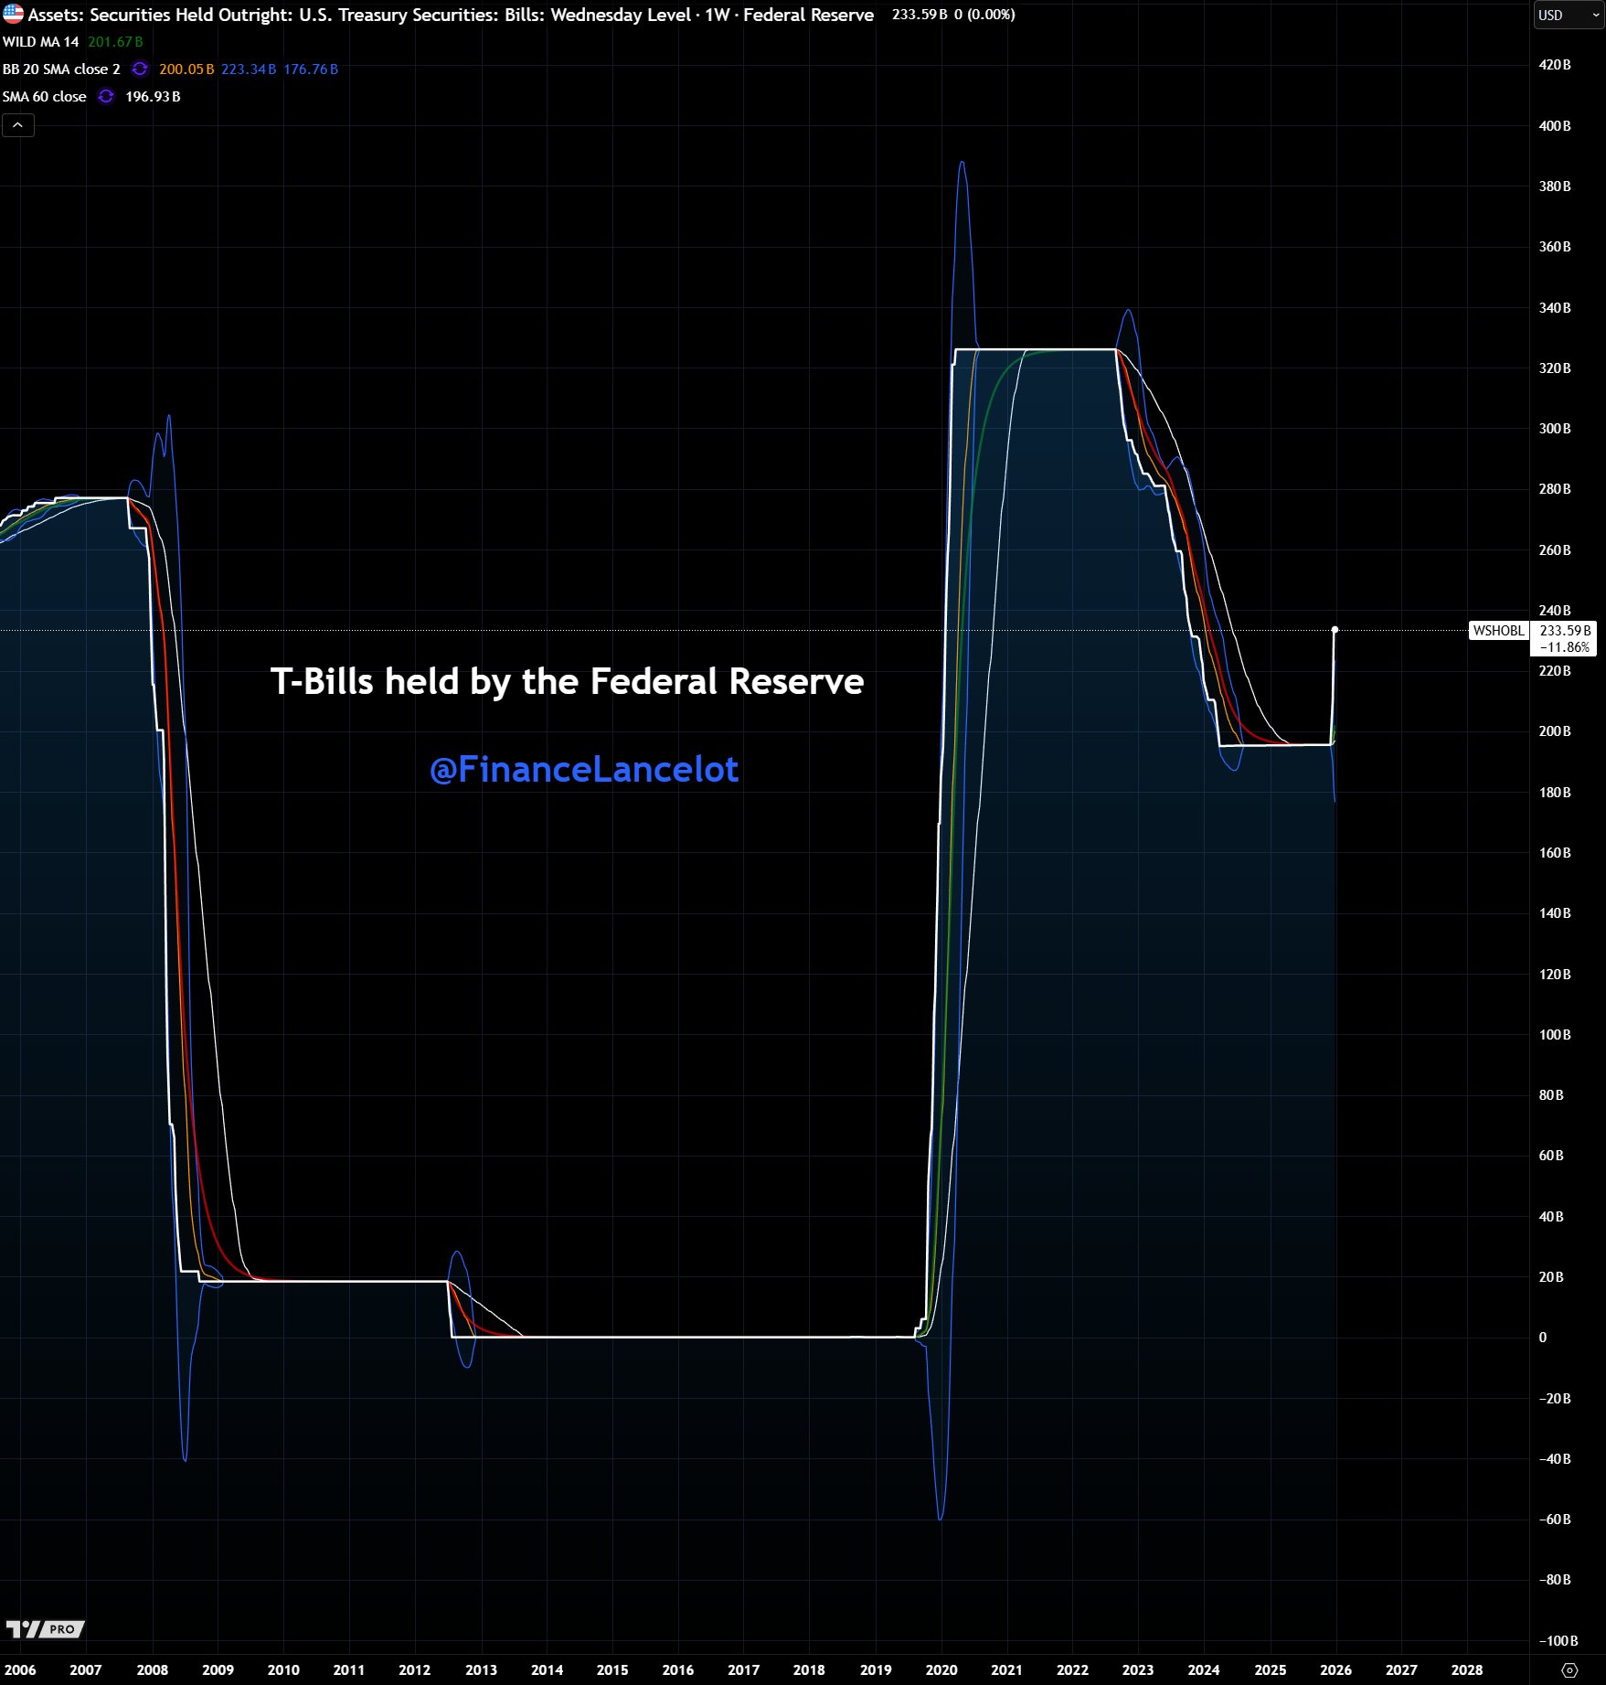1606x1685 pixels.
Task: Select the WILD MA 14 indicator legend
Action: click(41, 42)
